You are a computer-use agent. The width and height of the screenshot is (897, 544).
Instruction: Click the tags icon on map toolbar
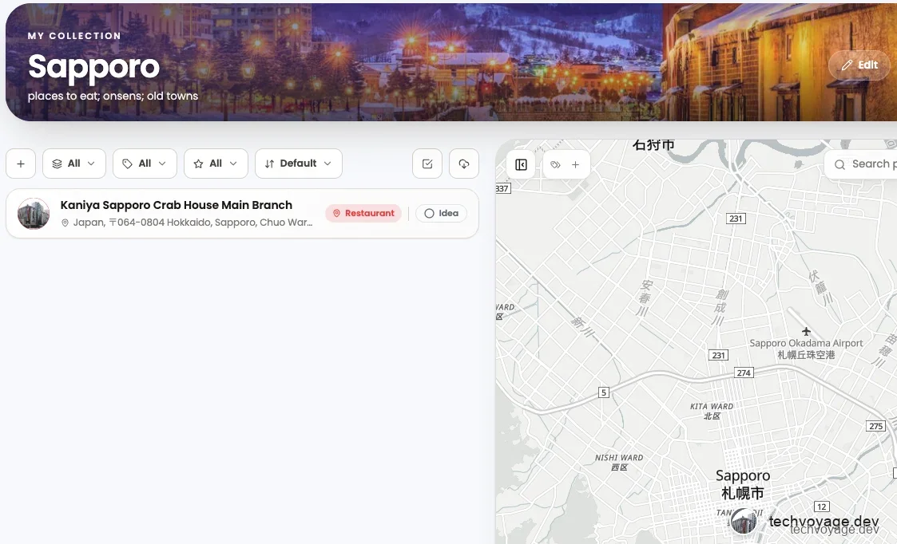[555, 164]
